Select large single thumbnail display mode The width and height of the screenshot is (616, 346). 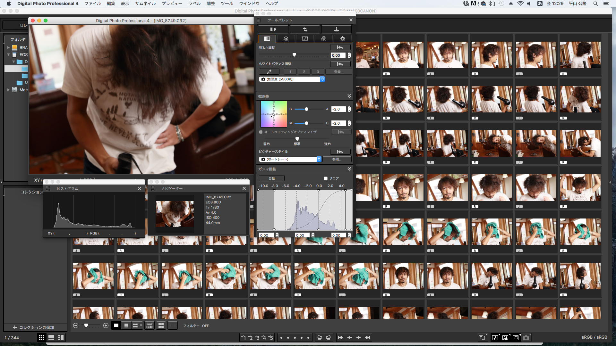pos(116,325)
